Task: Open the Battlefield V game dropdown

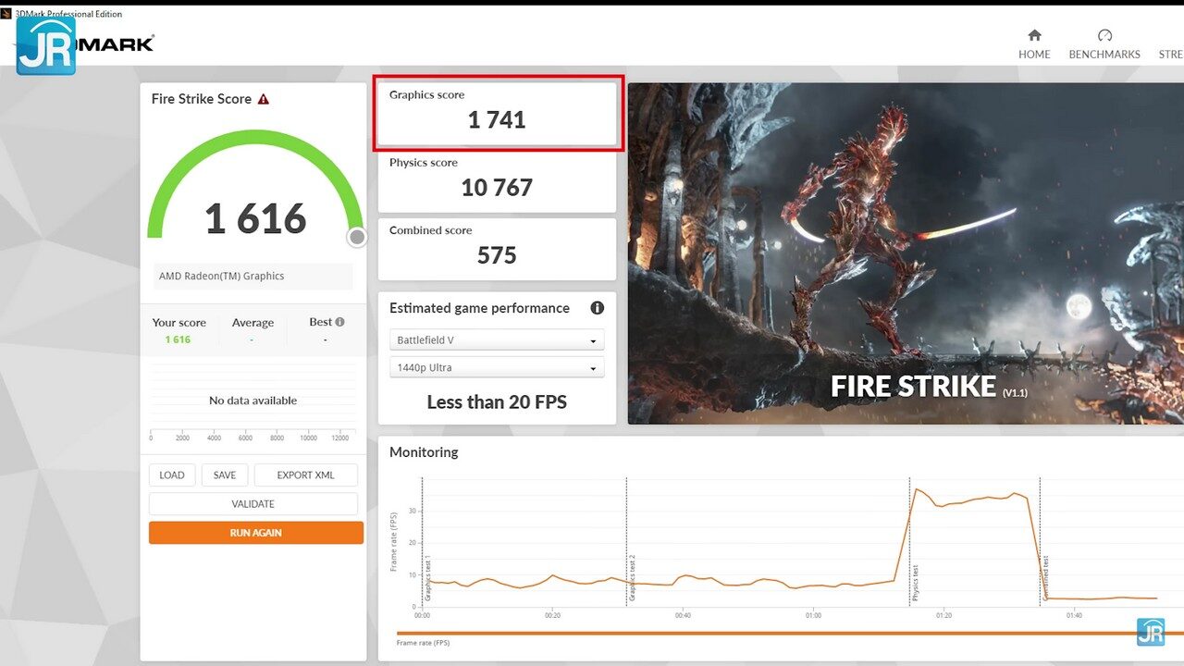Action: click(x=496, y=339)
